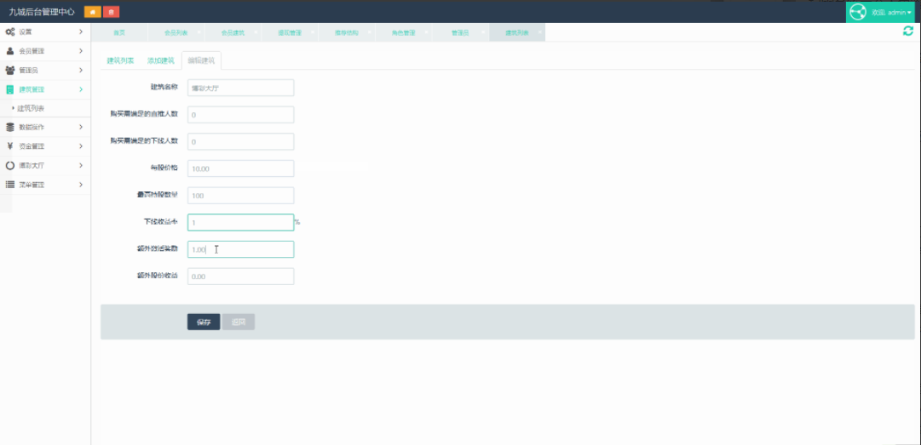The image size is (921, 445).
Task: Click the database icon for 数据操作
Action: (x=10, y=128)
